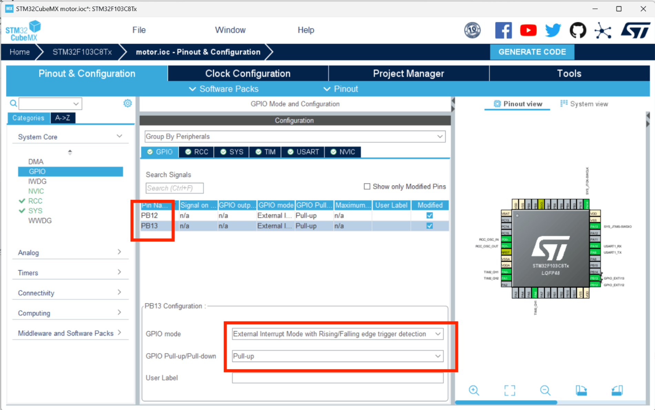Enable Show only Modified Pins checkbox
Image resolution: width=655 pixels, height=410 pixels.
point(367,186)
